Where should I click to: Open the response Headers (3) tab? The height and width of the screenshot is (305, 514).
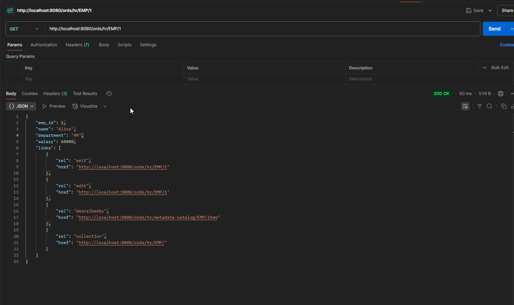point(55,94)
